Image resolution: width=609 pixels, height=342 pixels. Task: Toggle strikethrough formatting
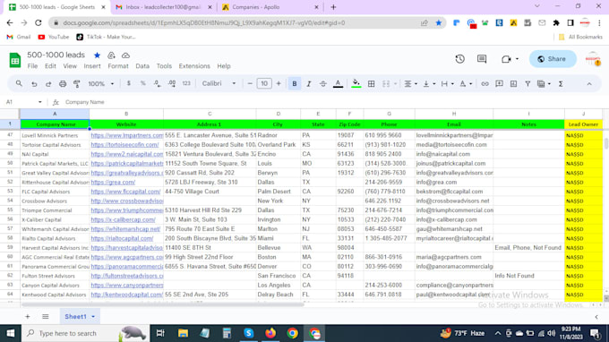(322, 83)
